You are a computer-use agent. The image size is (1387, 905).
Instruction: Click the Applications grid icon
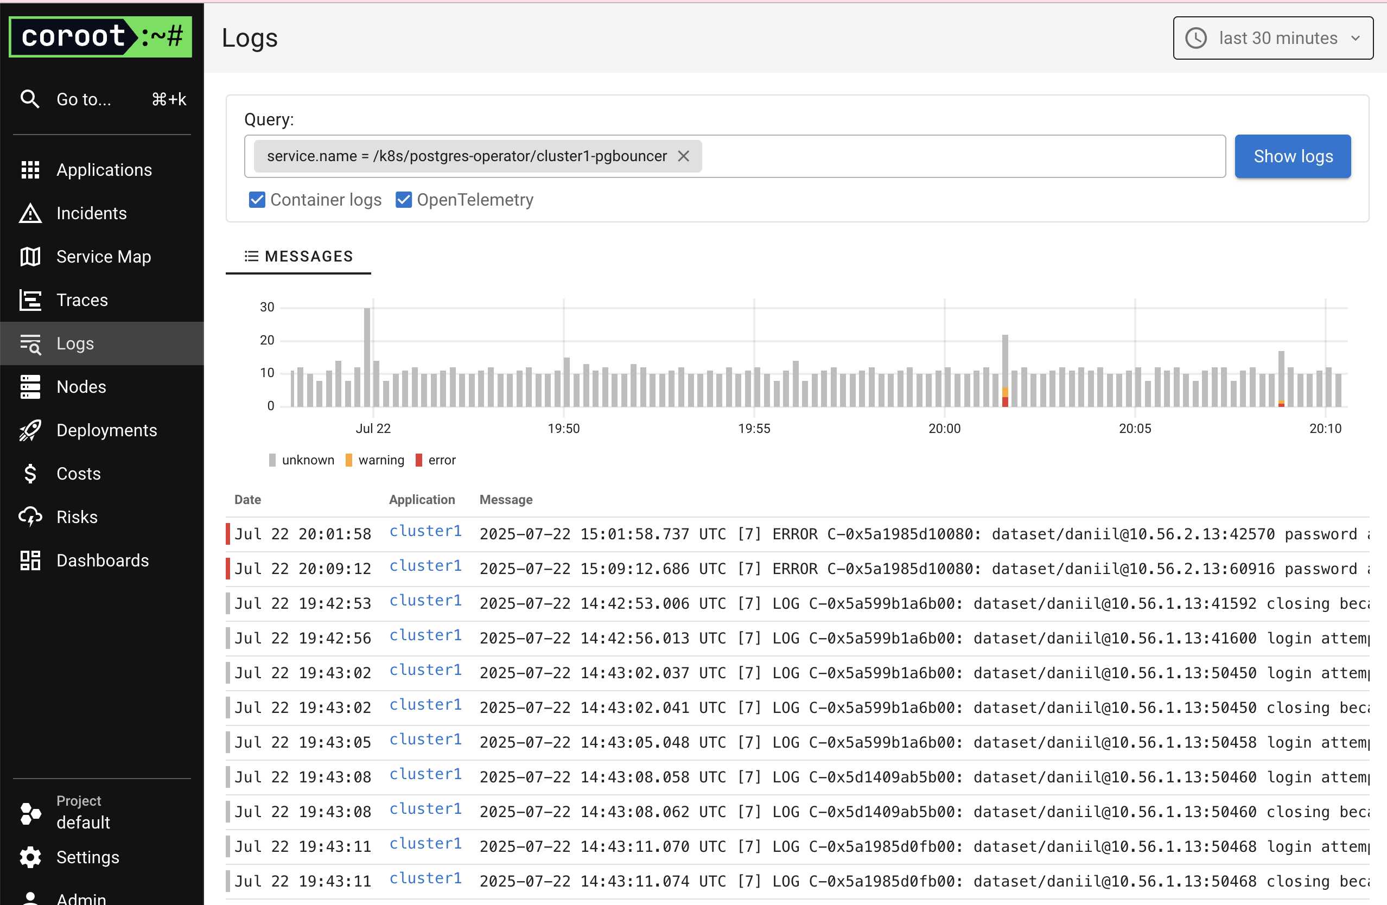(30, 170)
